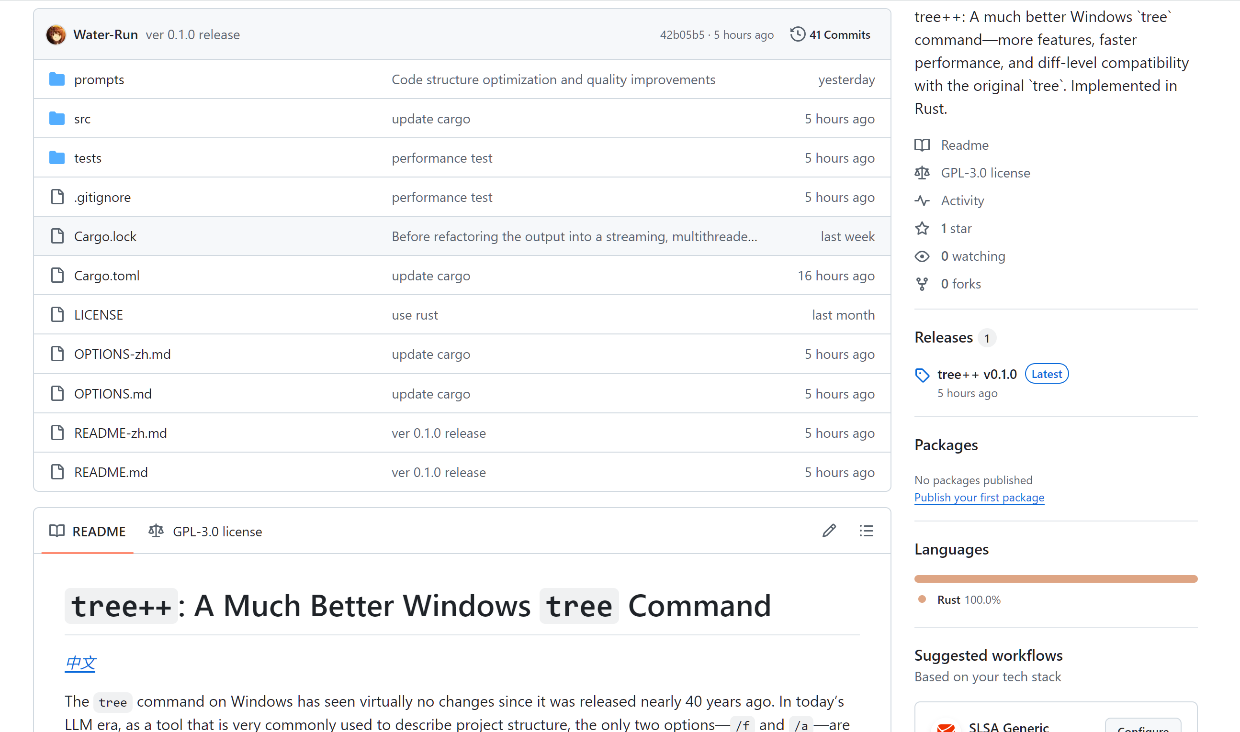Toggle watching via the eye icon

pos(922,256)
